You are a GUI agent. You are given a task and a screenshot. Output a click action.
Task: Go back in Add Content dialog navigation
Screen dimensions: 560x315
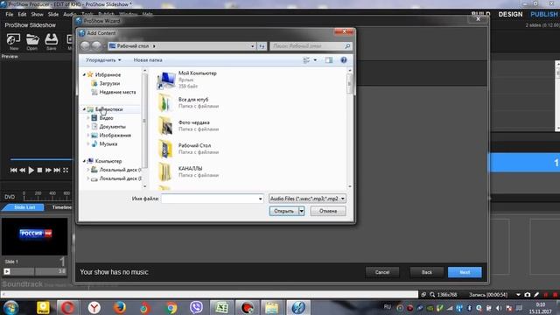click(x=85, y=46)
